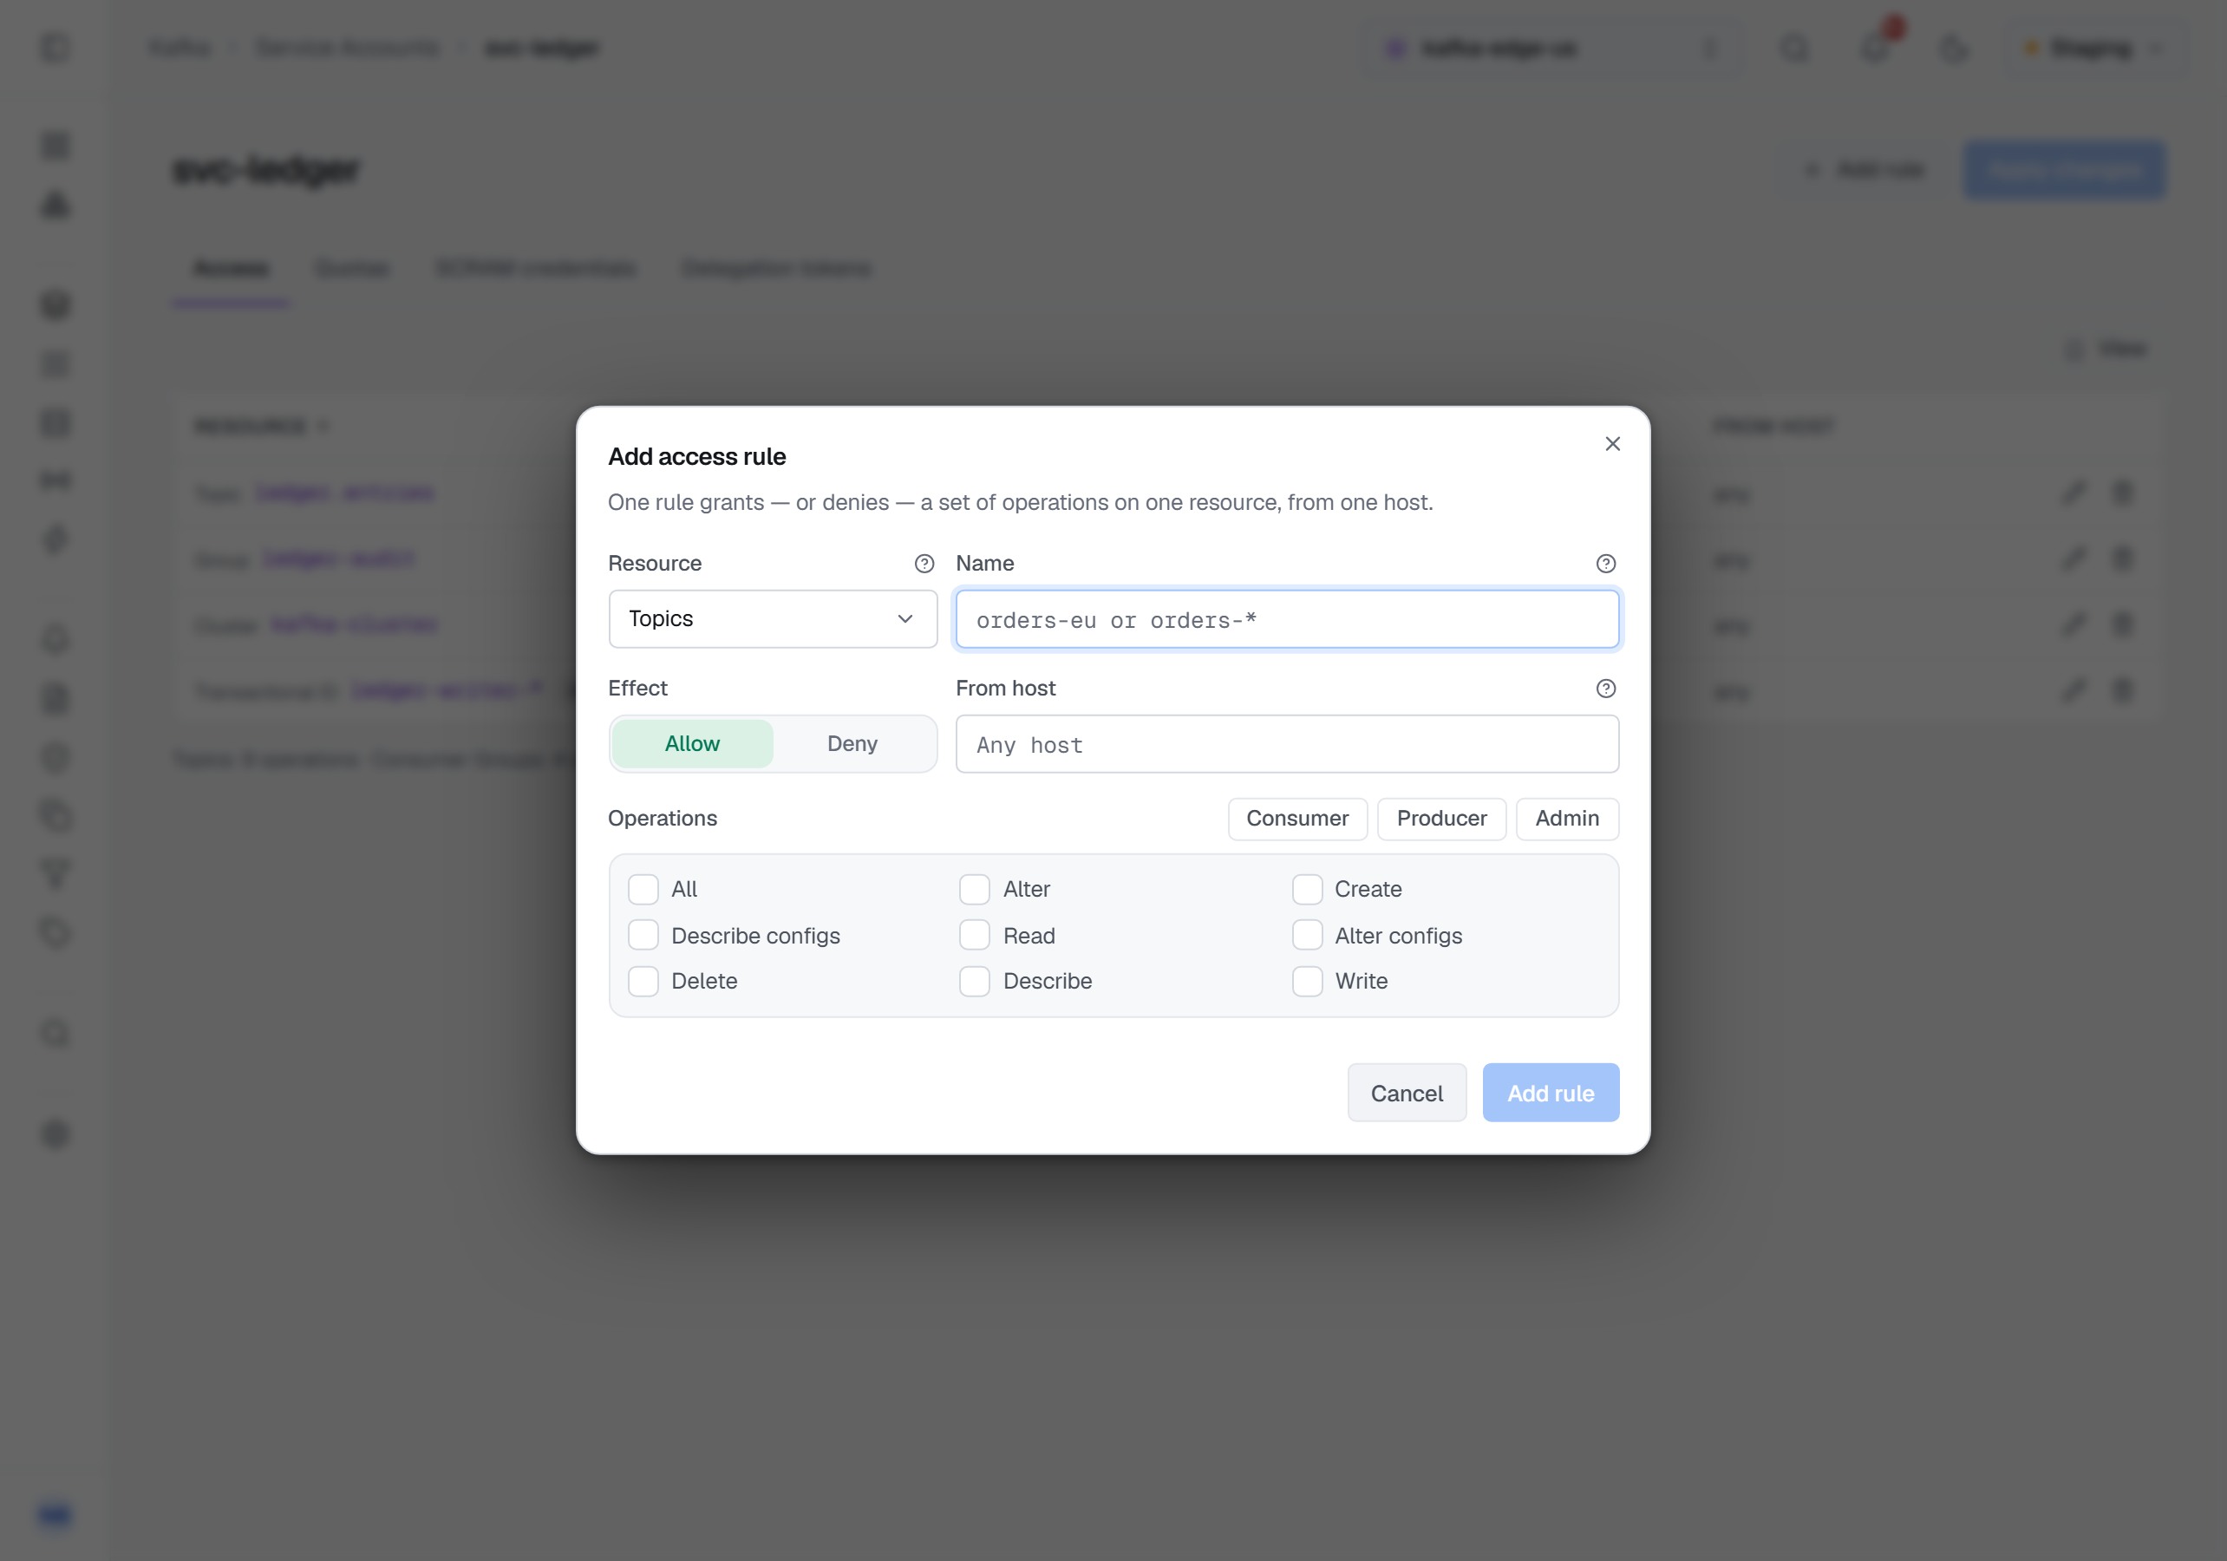Open the Staging environment dropdown
2227x1561 pixels.
tap(2095, 48)
